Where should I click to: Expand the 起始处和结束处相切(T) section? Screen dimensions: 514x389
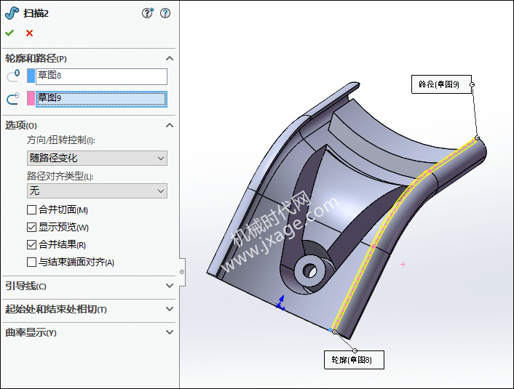click(170, 309)
